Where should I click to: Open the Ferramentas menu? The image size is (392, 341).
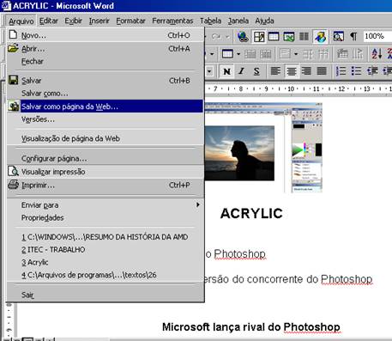[172, 21]
